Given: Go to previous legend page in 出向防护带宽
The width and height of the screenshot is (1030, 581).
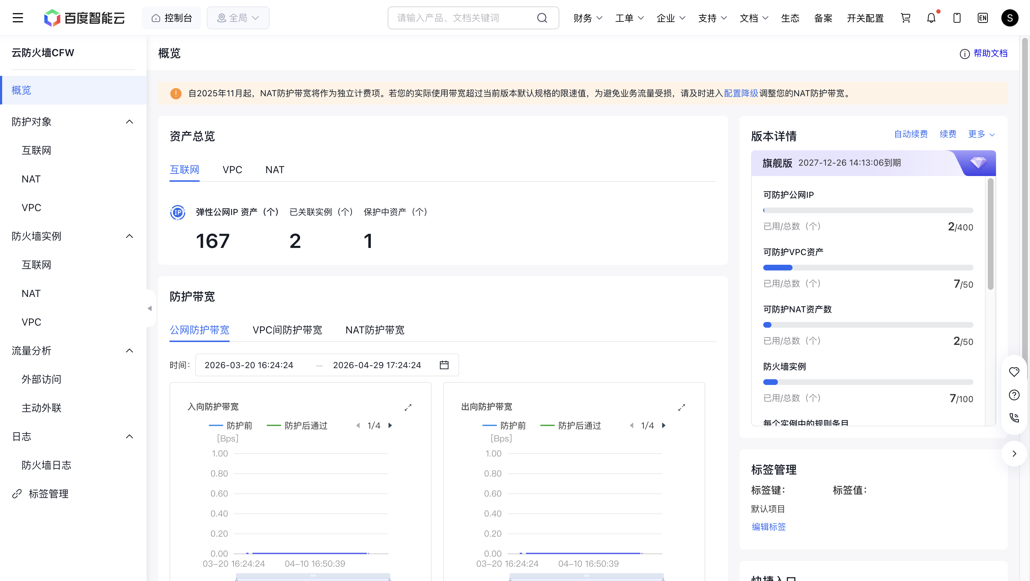Looking at the screenshot, I should point(631,425).
